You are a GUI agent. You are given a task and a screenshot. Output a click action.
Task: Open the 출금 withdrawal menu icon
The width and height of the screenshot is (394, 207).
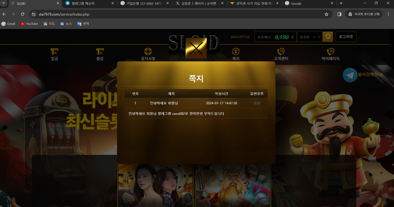(100, 52)
